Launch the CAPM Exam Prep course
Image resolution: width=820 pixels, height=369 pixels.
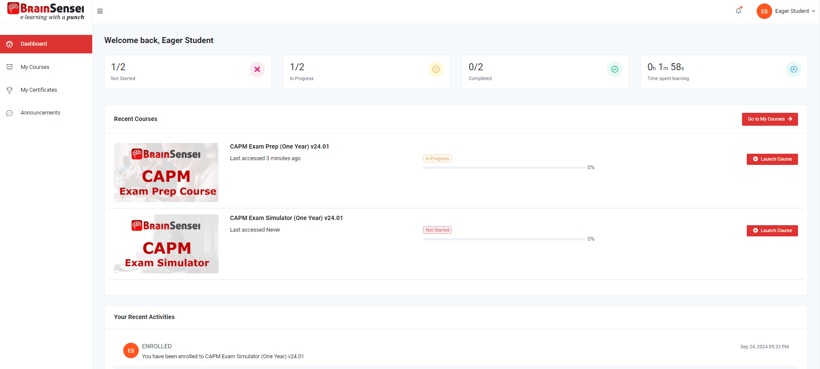click(x=772, y=159)
